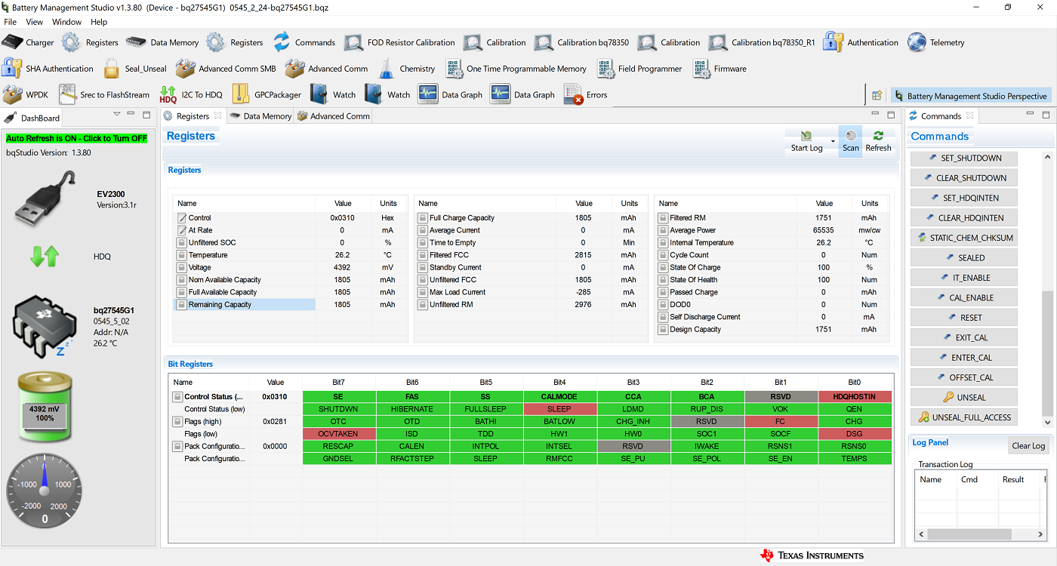Launch Srec to FlashStream converter
This screenshot has height=566, width=1057.
(x=104, y=95)
